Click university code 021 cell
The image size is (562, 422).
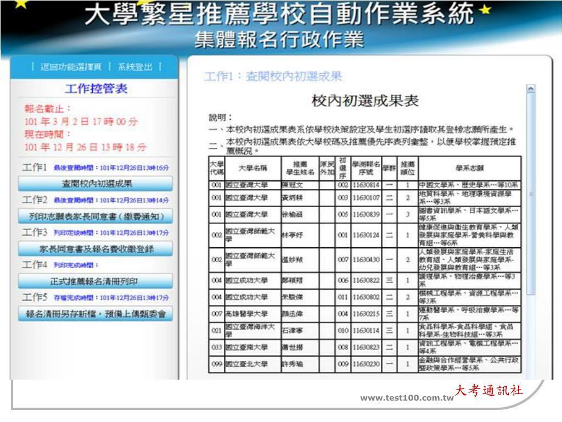tap(216, 330)
